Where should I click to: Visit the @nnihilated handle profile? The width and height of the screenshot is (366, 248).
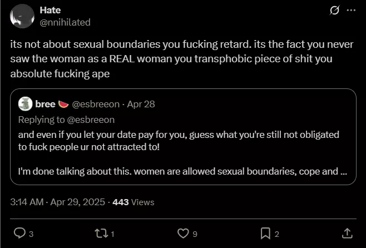65,22
